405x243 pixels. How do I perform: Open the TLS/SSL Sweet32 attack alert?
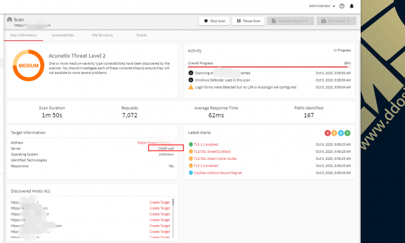212,152
